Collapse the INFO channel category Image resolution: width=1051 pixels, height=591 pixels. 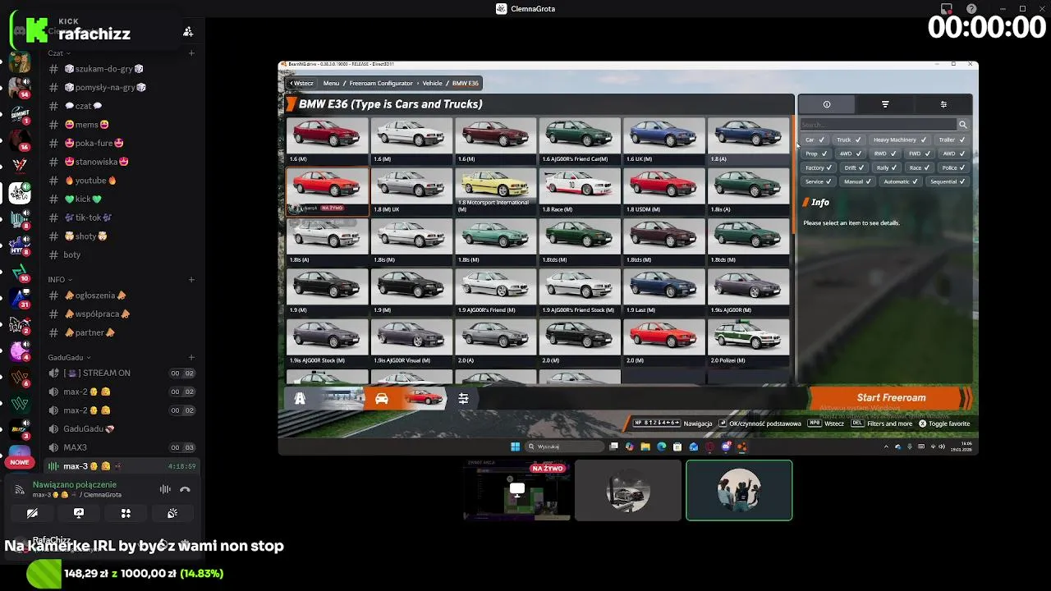click(x=60, y=280)
